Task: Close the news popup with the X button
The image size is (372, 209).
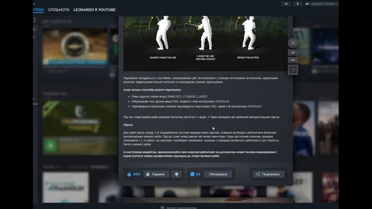Action: coord(293,43)
